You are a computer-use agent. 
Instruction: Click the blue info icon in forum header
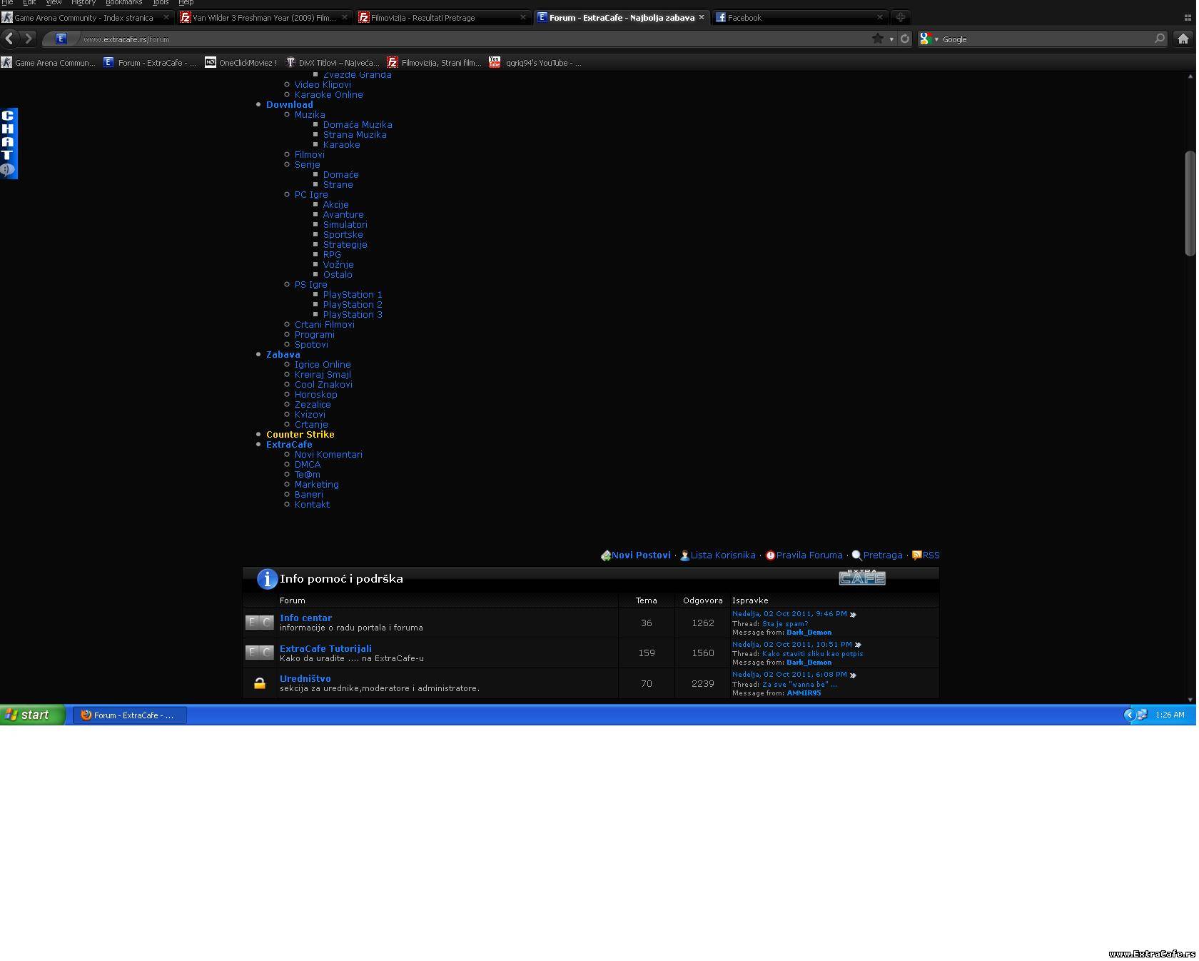(267, 579)
